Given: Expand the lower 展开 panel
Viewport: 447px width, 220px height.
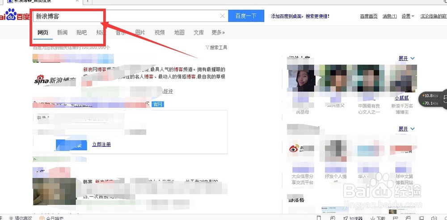Looking at the screenshot, I should pos(406,129).
